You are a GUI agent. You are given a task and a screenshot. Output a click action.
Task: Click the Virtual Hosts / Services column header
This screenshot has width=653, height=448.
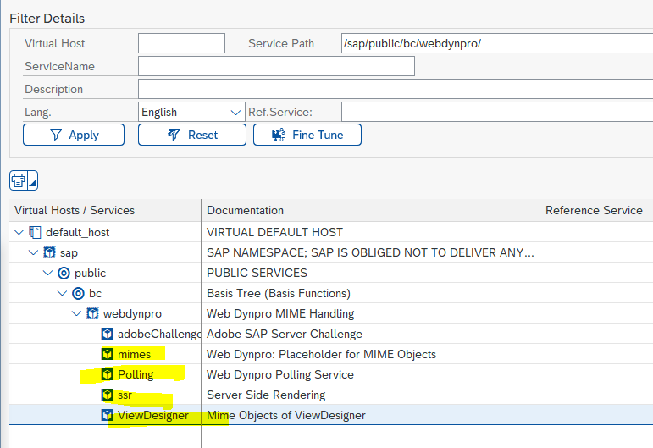(105, 210)
